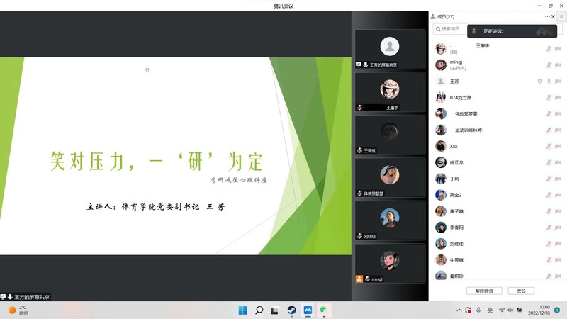567x319 pixels.
Task: Select the 体教贺慧慧 video tile
Action: [x=390, y=176]
